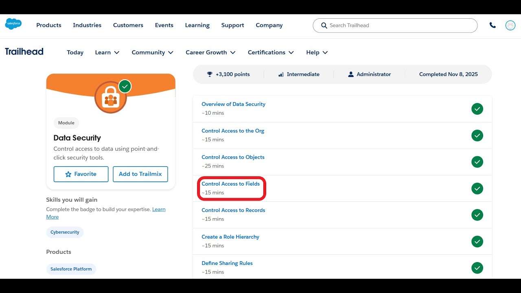Expand the Community dropdown menu
The height and width of the screenshot is (293, 521).
click(153, 52)
